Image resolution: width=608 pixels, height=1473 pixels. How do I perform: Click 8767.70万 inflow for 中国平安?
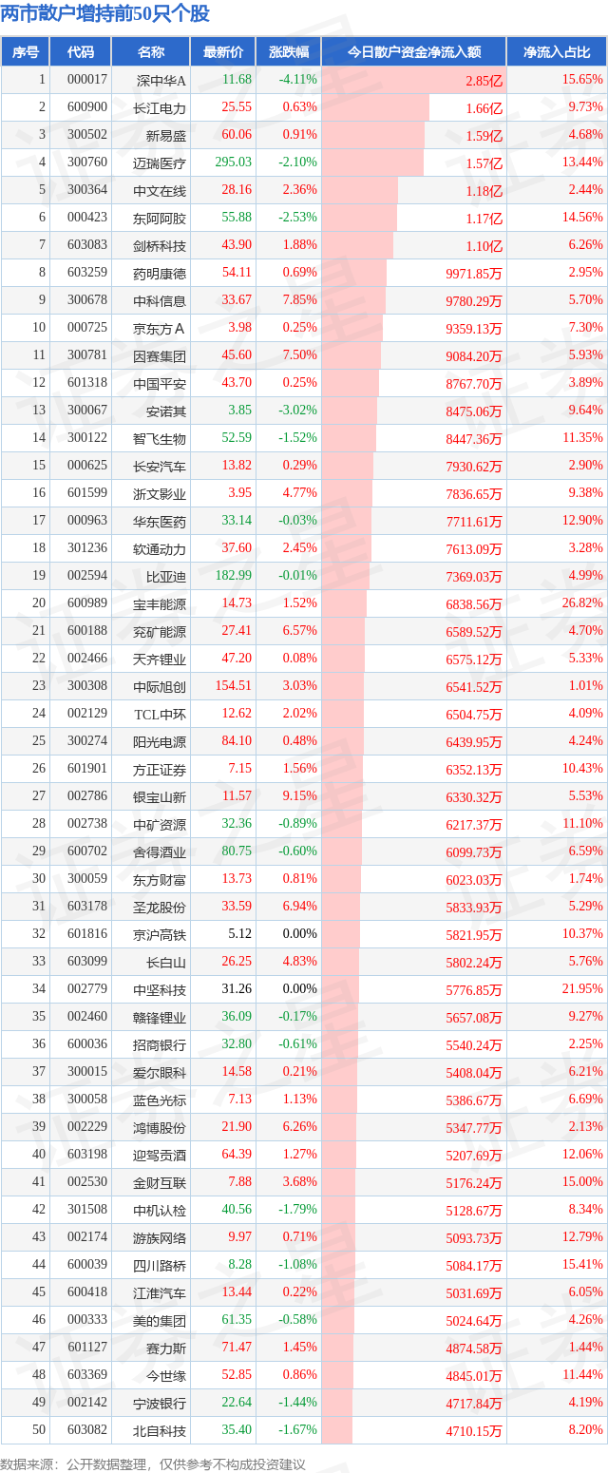click(474, 383)
